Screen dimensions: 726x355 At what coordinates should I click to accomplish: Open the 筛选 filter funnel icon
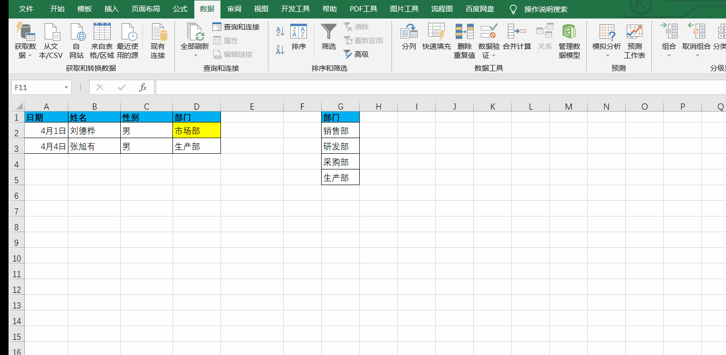[x=329, y=32]
